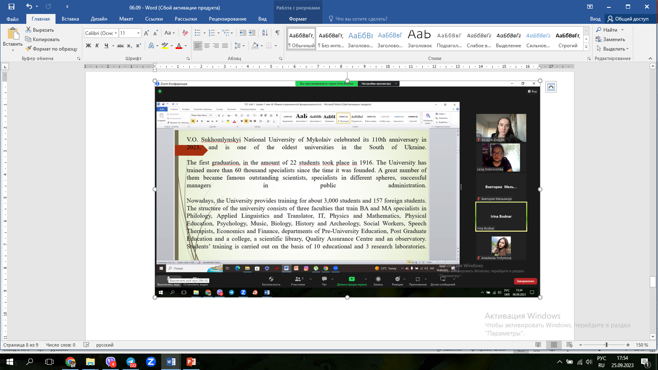
Task: Toggle underline (Ч) formatting
Action: coord(106,46)
